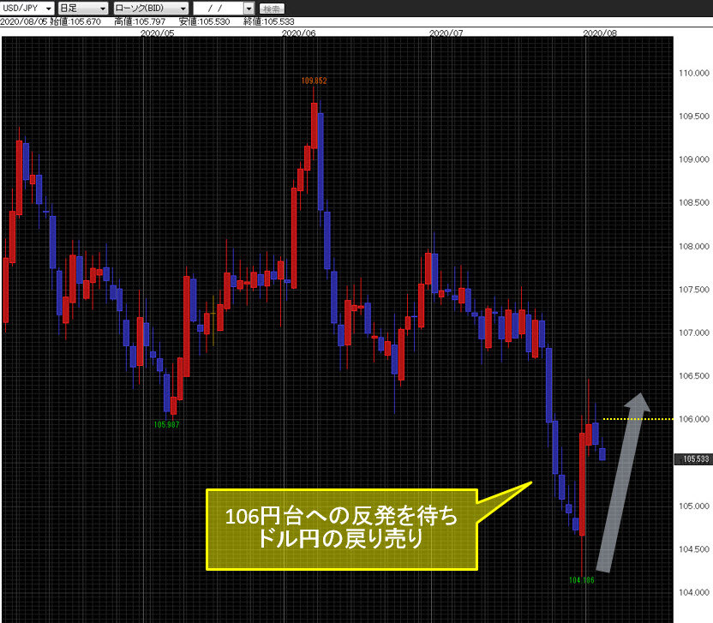Select the 始値:105.670 opening price text
Screen dimensions: 713x623
coord(75,21)
